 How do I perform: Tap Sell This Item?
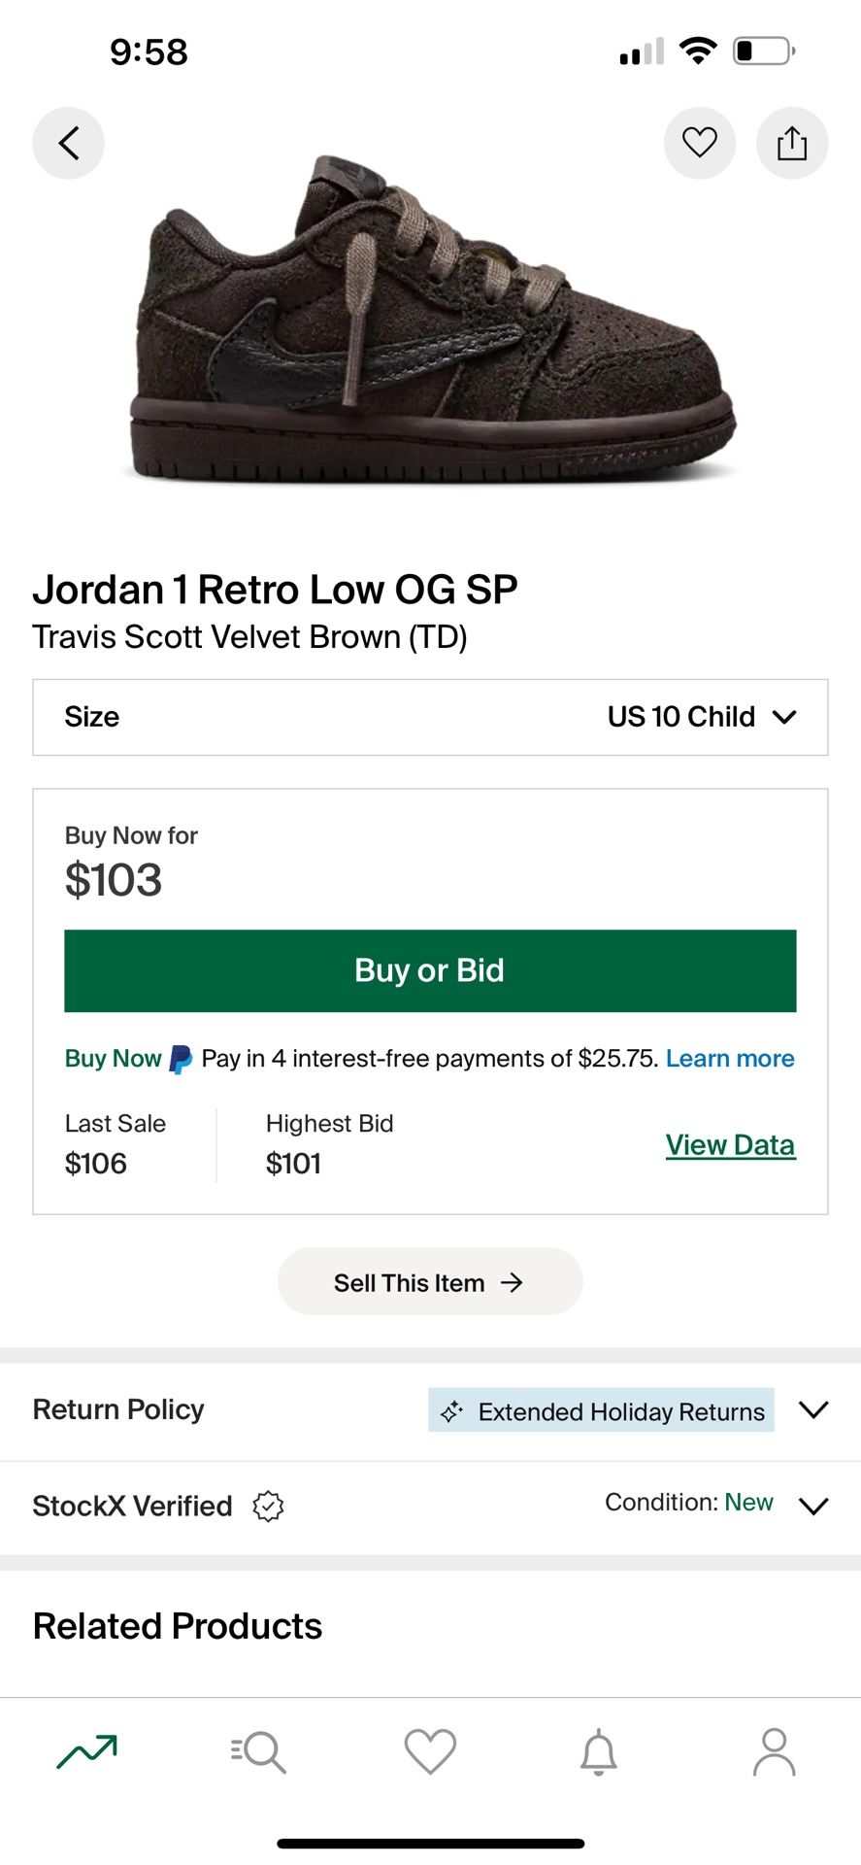pyautogui.click(x=430, y=1281)
